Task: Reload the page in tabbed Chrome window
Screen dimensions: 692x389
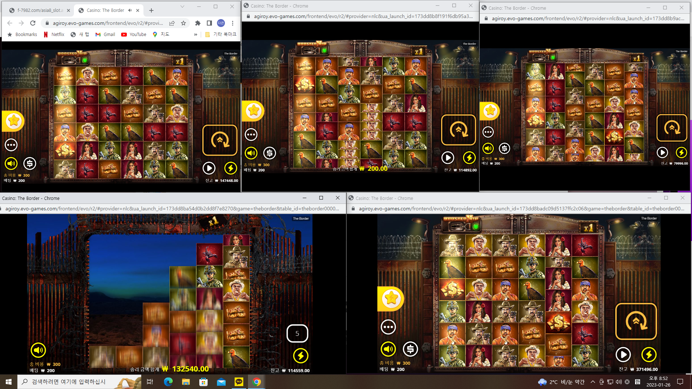Action: click(33, 23)
